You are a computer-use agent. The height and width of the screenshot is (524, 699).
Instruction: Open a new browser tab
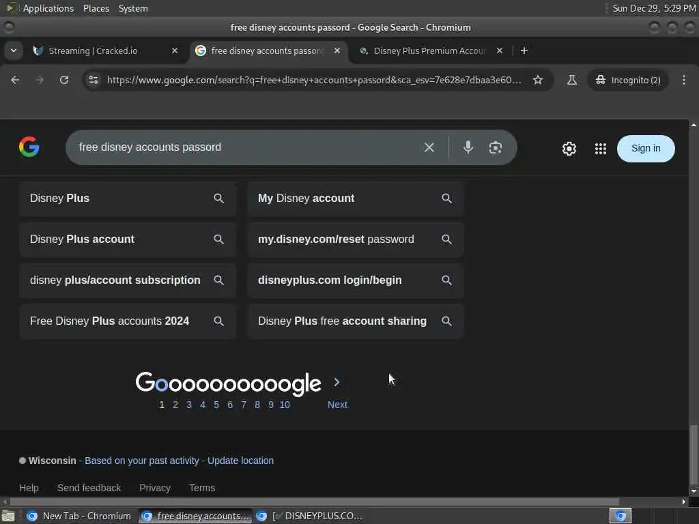point(524,50)
